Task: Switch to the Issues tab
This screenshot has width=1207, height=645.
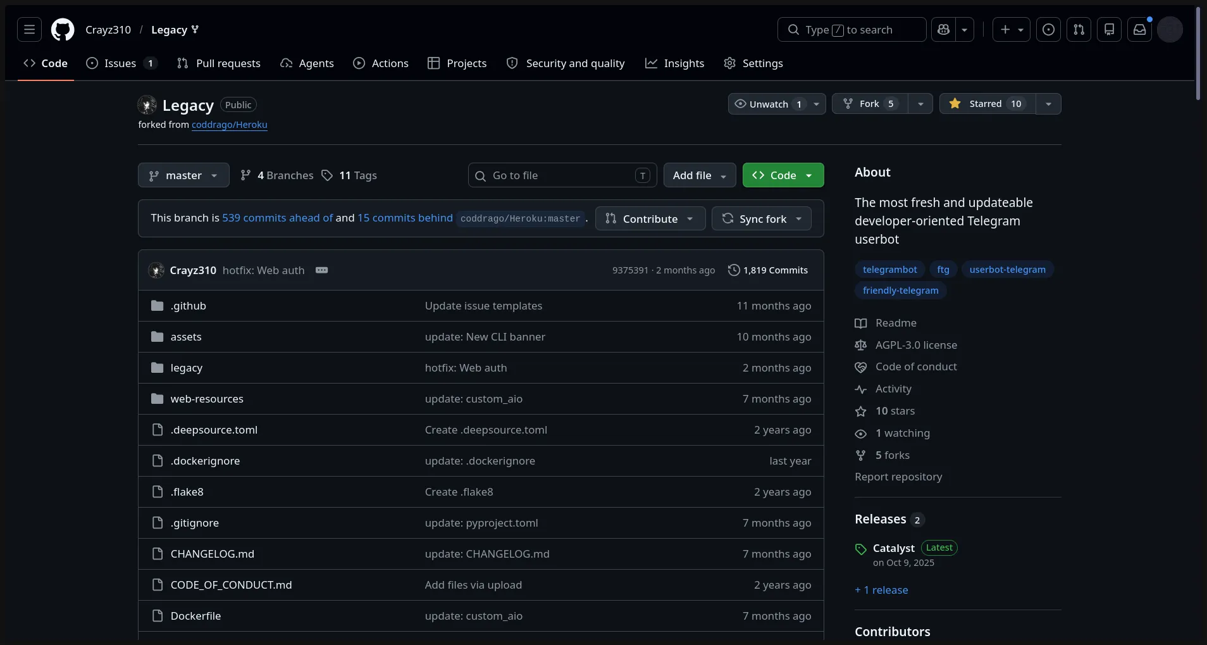Action: tap(121, 63)
